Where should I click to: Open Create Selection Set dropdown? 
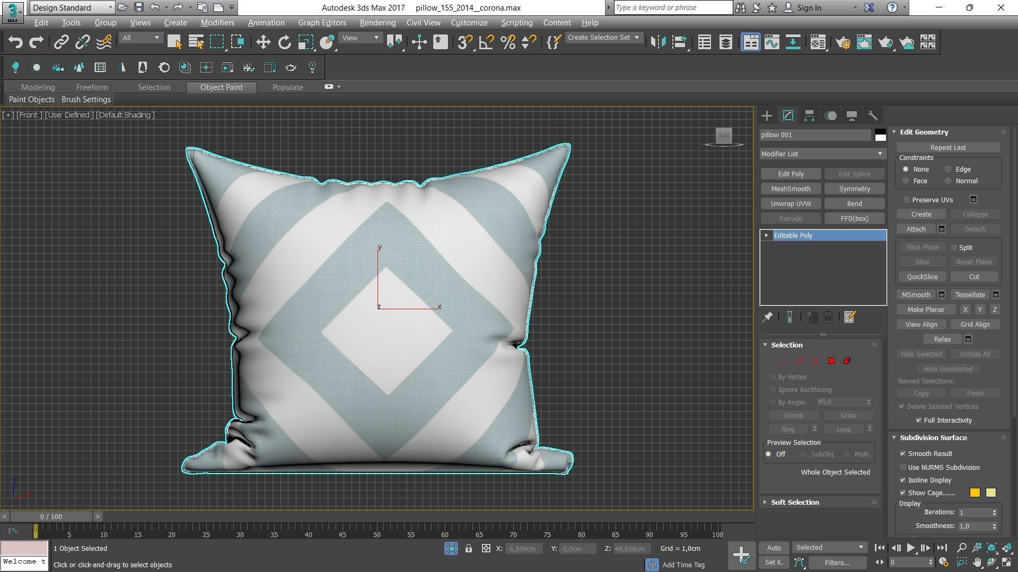coord(603,38)
